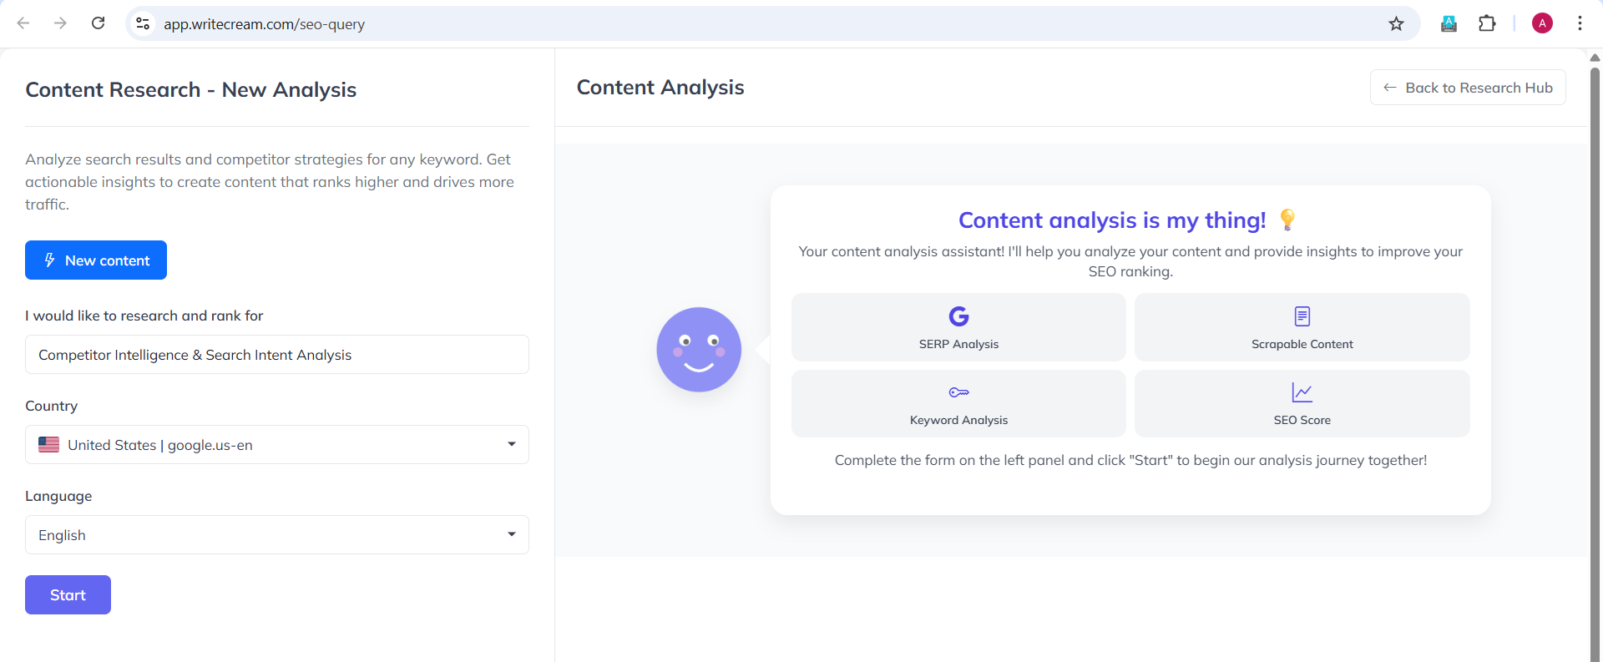Focus the research keyword input field
This screenshot has height=662, width=1603.
pyautogui.click(x=277, y=355)
